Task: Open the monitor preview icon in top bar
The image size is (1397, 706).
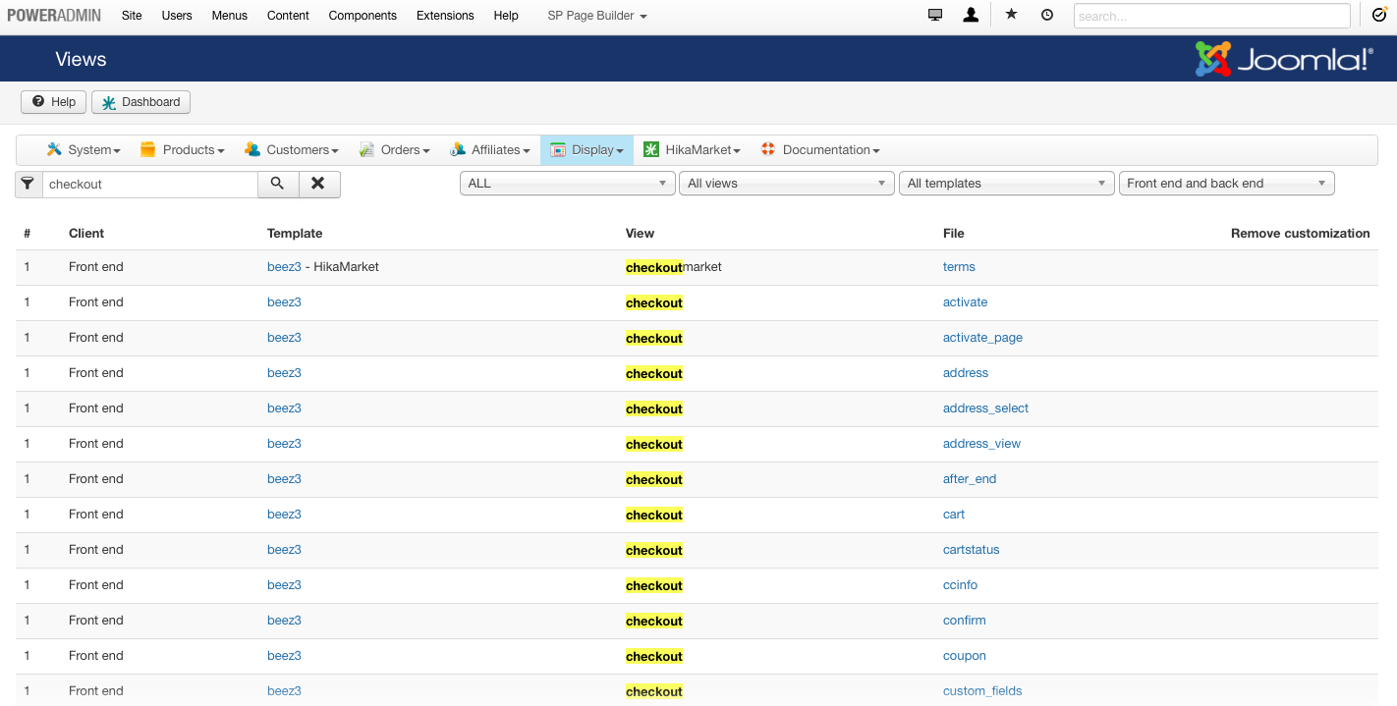Action: point(935,16)
